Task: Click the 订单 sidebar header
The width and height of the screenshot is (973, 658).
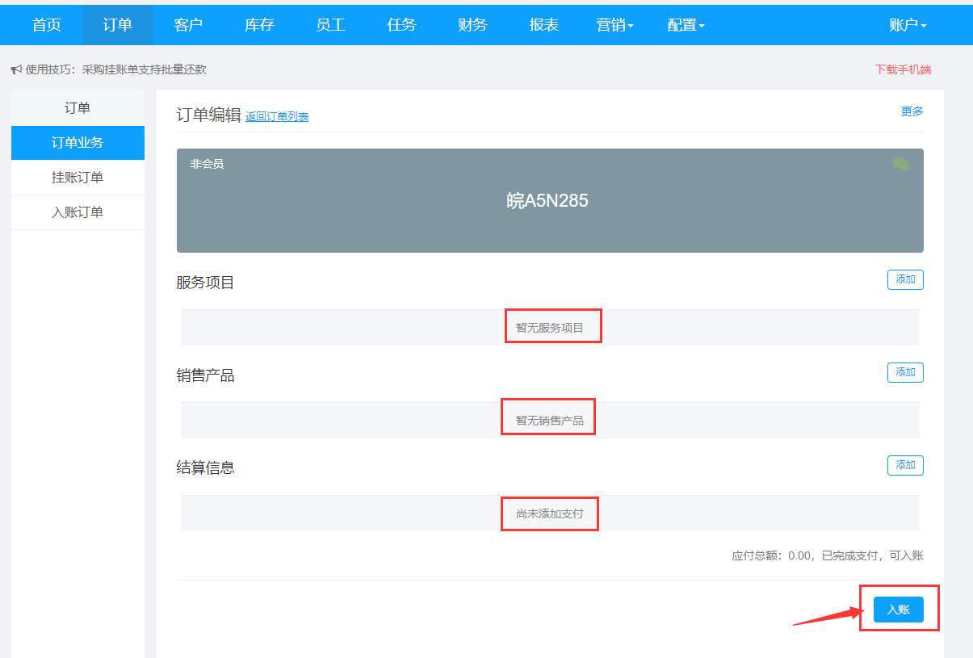Action: tap(78, 108)
